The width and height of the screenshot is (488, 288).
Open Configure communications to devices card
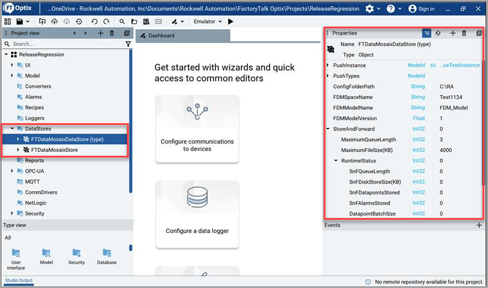coord(197,129)
